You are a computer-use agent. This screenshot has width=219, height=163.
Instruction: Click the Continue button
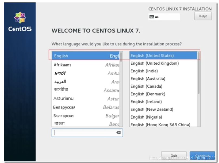pos(202,156)
